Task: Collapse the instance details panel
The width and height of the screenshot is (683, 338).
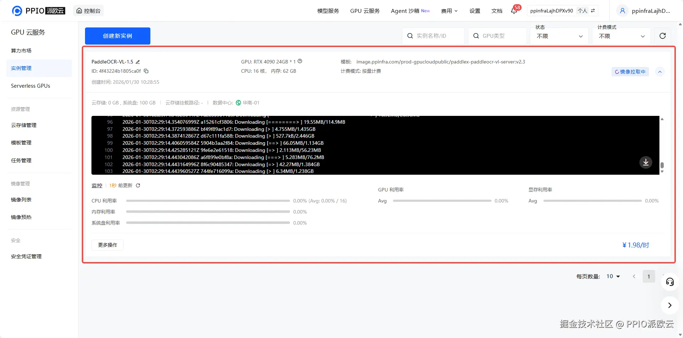Action: [660, 72]
